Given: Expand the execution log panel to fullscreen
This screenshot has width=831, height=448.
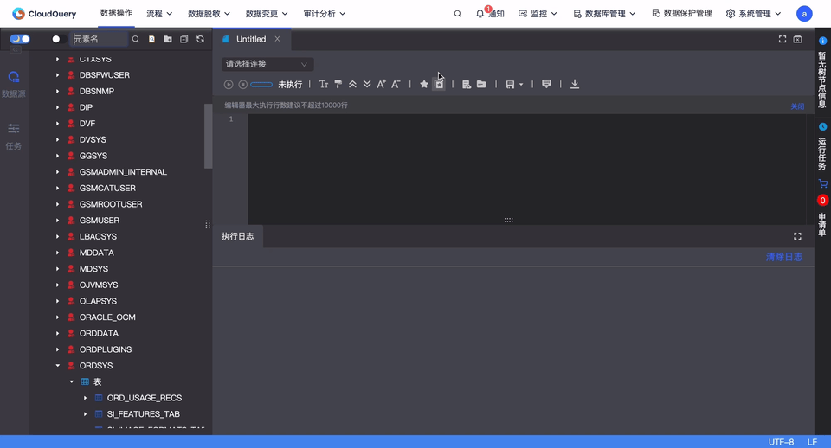Looking at the screenshot, I should click(x=797, y=236).
